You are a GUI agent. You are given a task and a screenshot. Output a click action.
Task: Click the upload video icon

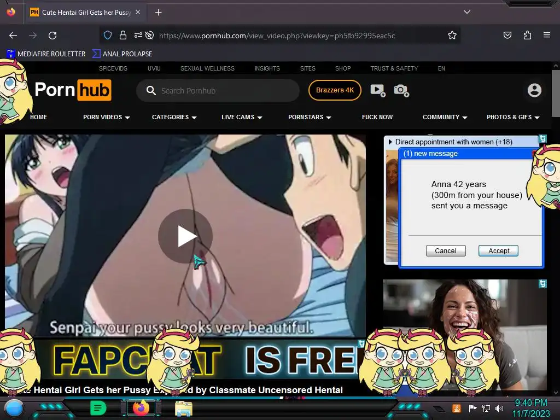point(378,90)
